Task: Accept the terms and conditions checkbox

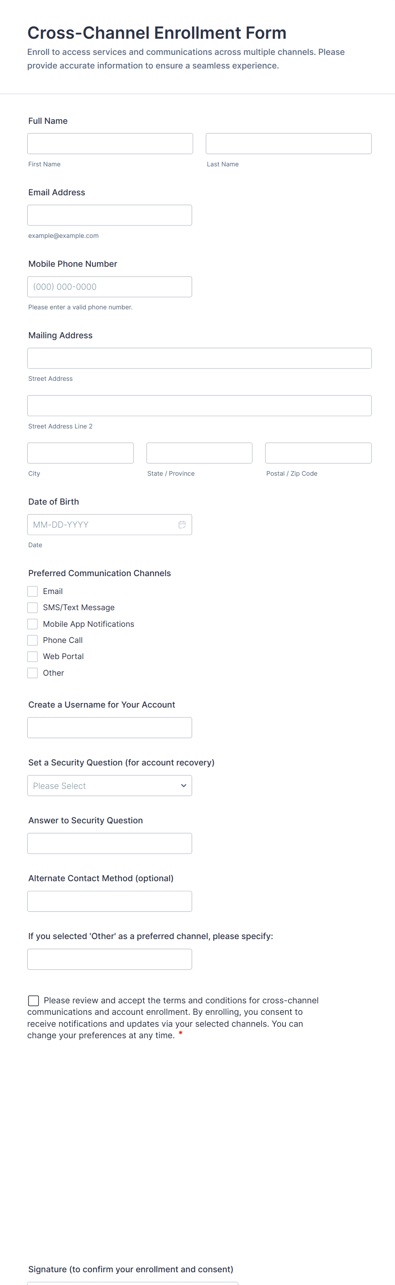Action: pos(34,1000)
